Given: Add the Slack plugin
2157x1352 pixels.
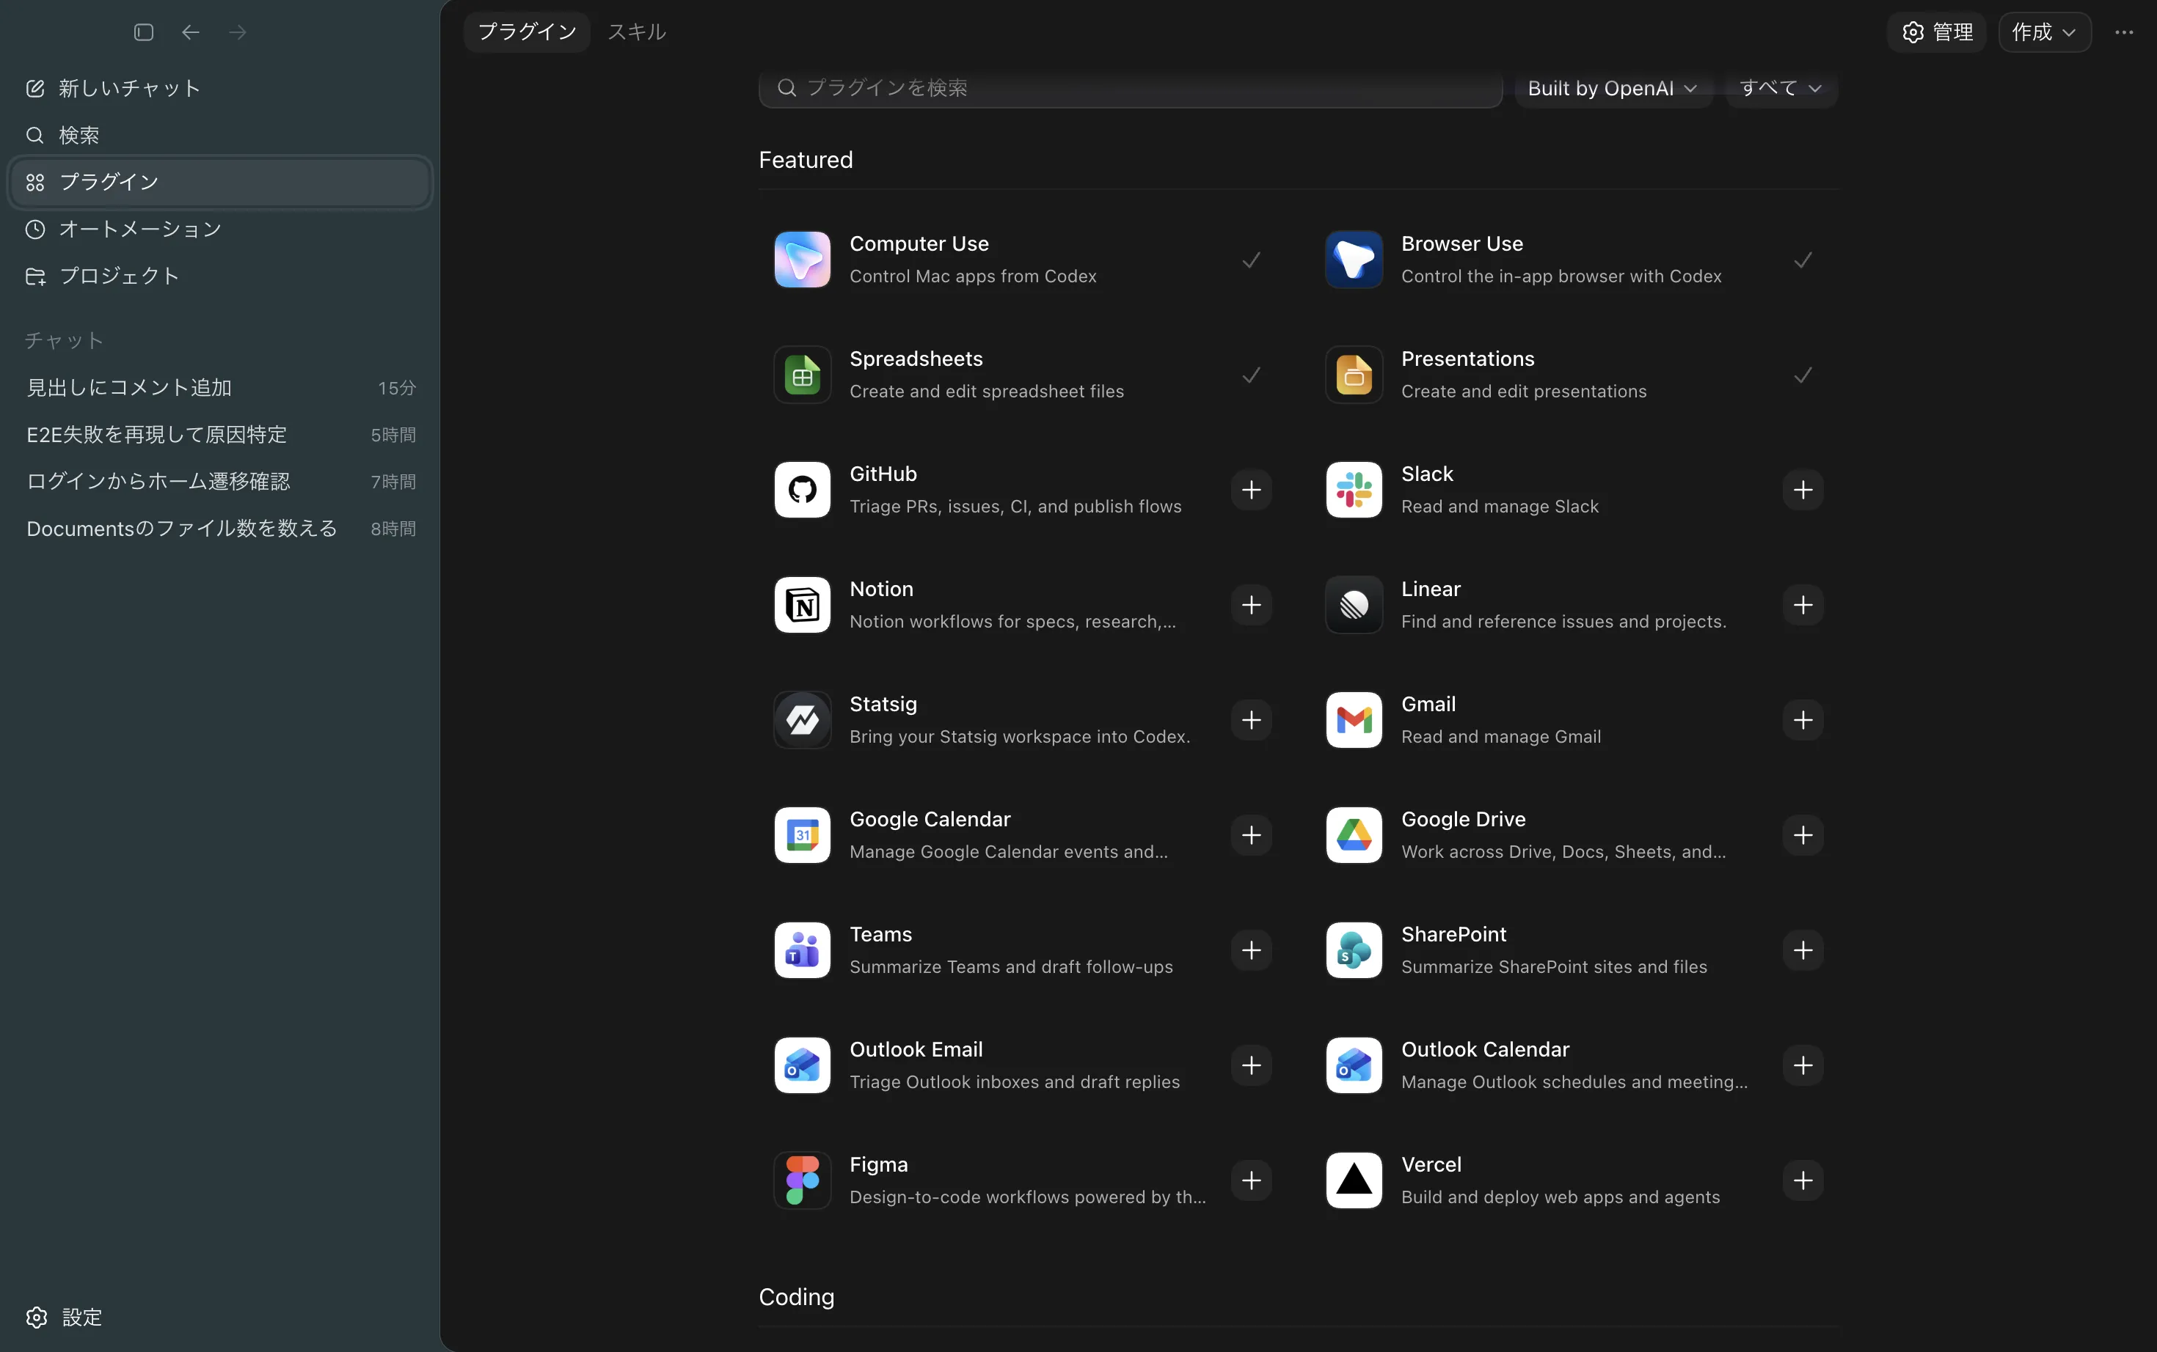Looking at the screenshot, I should click(x=1803, y=490).
